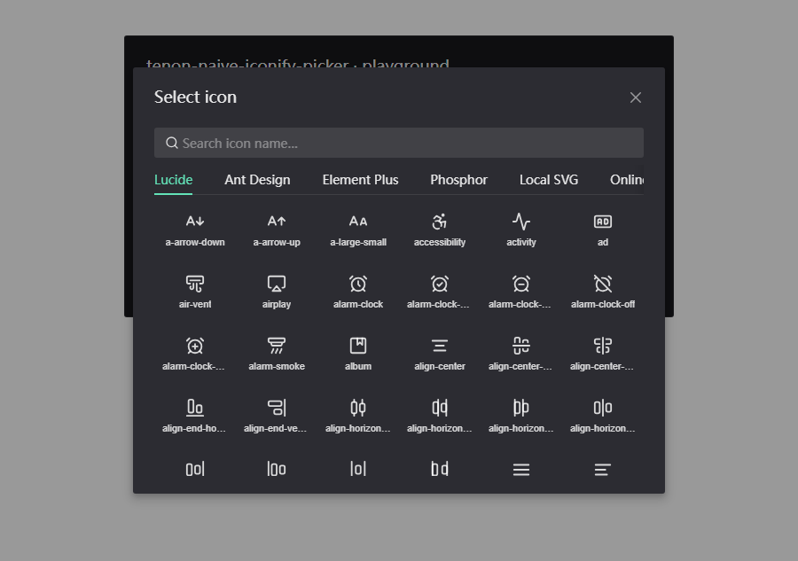
Task: Select the unlabeled justify icon with three equal lines
Action: click(x=521, y=470)
